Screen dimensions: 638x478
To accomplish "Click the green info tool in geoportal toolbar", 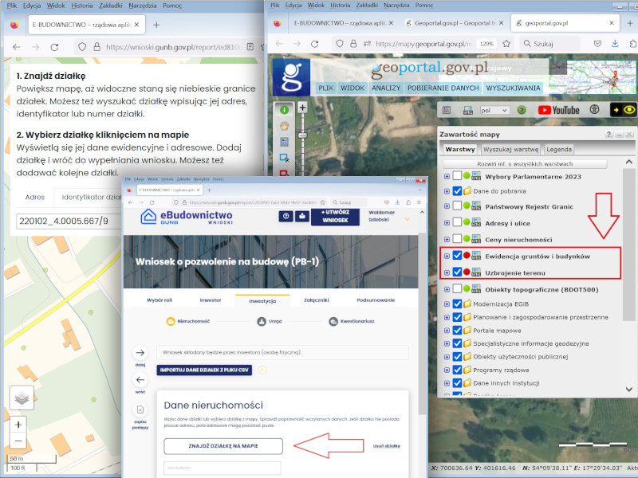I will pyautogui.click(x=284, y=110).
